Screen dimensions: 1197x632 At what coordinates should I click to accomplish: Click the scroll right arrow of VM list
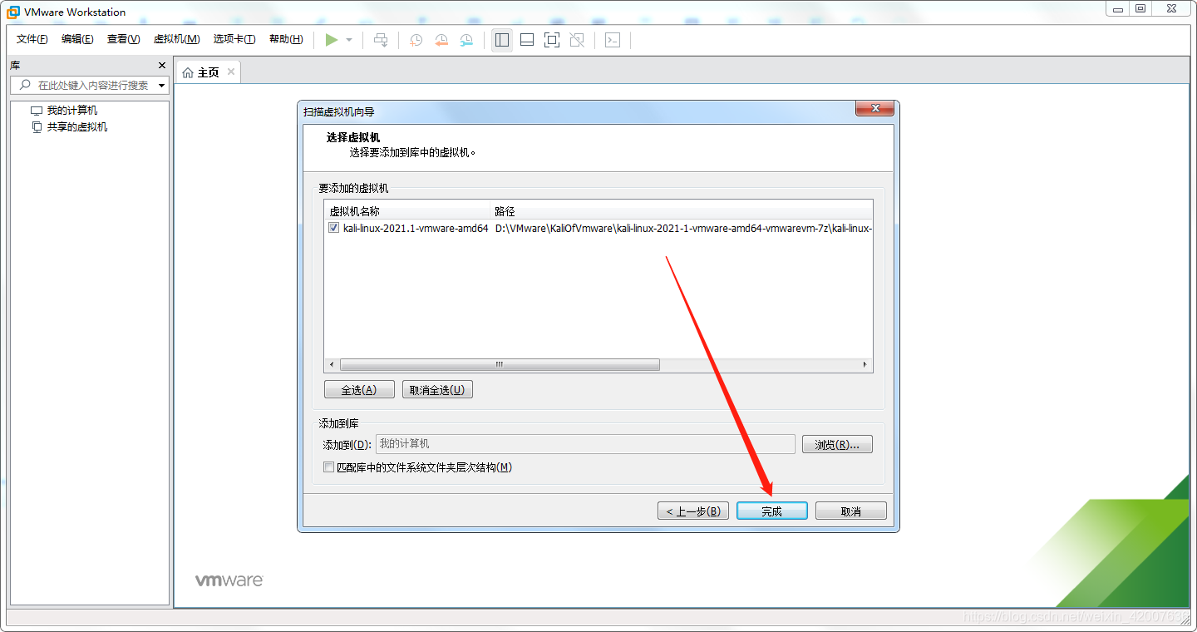click(x=865, y=364)
